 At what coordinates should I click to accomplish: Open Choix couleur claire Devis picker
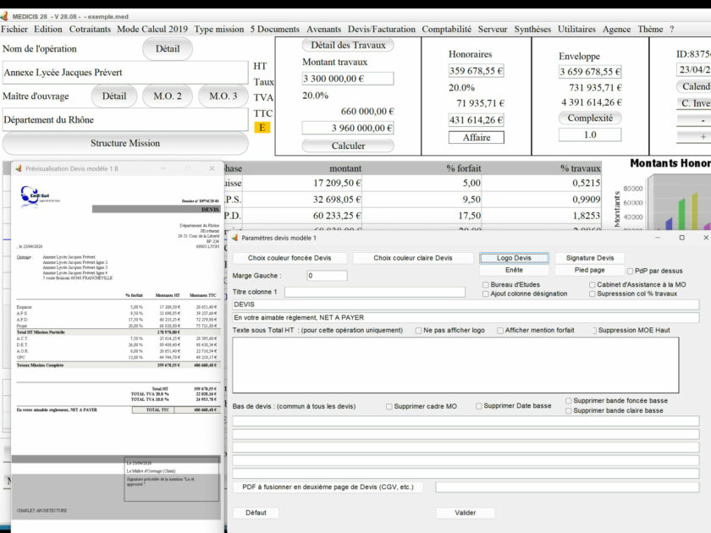(413, 258)
